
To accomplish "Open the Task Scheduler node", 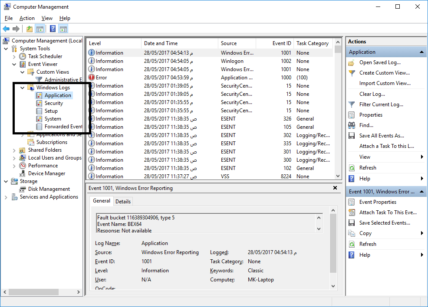I will click(x=45, y=56).
